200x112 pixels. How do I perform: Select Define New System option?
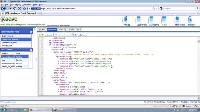[16, 43]
